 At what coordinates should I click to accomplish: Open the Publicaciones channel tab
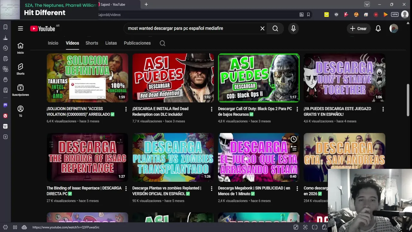[x=137, y=43]
